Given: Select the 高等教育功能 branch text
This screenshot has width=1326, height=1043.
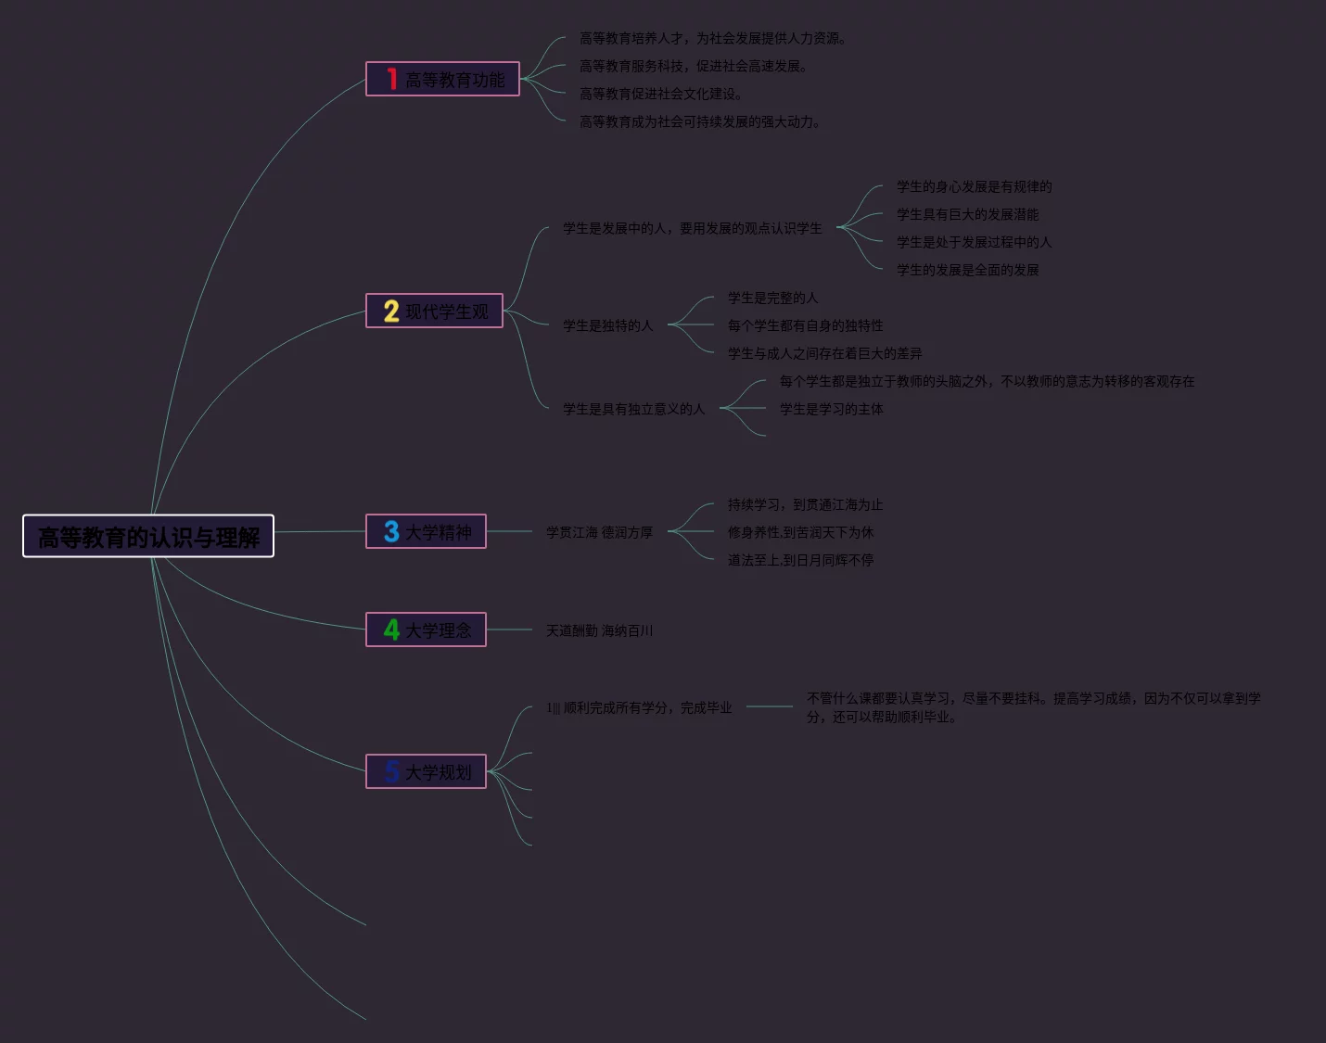Looking at the screenshot, I should [454, 81].
